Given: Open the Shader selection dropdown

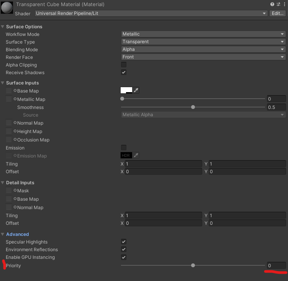Looking at the screenshot, I should click(151, 13).
